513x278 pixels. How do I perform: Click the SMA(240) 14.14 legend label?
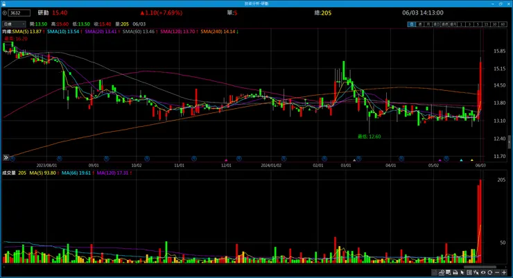click(218, 32)
